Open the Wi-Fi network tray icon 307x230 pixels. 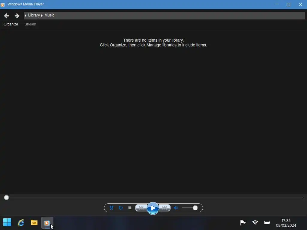[x=255, y=223]
